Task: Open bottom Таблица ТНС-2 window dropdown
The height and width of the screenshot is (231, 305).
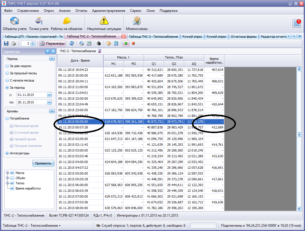Action: pos(32,226)
